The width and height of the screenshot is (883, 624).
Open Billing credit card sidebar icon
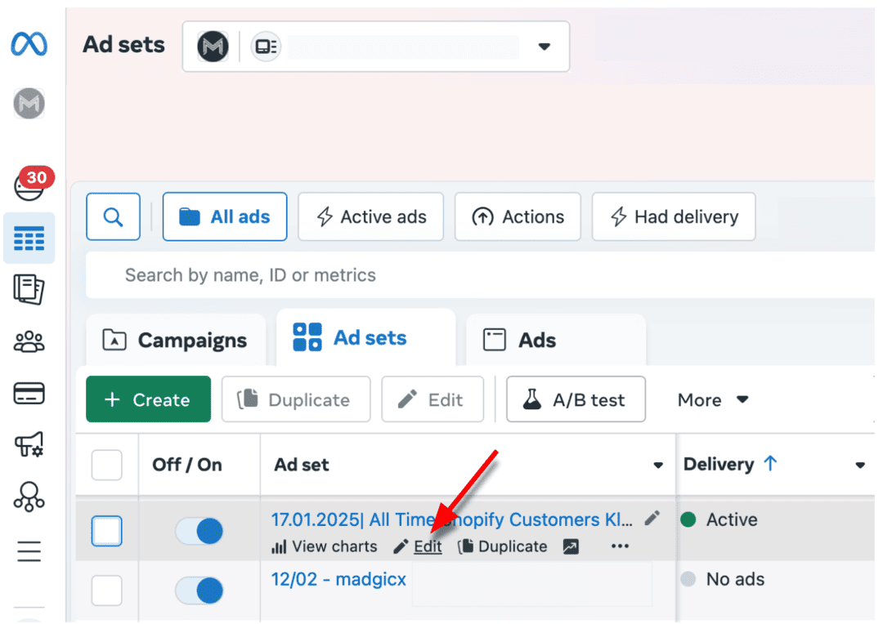(x=29, y=394)
